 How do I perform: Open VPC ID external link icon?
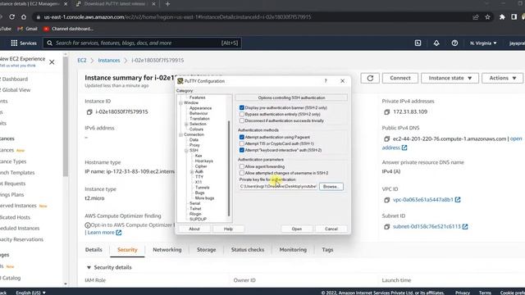tap(458, 200)
